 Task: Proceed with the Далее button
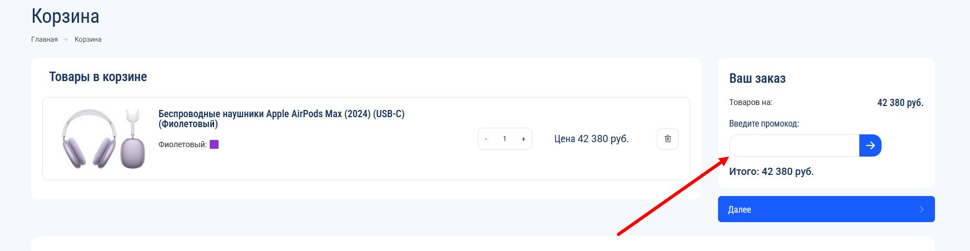pos(827,209)
